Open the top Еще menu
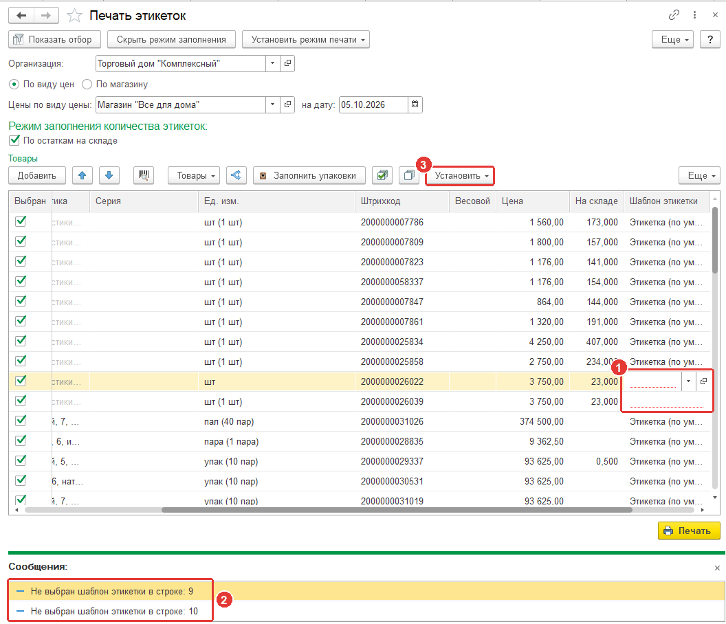 click(674, 39)
